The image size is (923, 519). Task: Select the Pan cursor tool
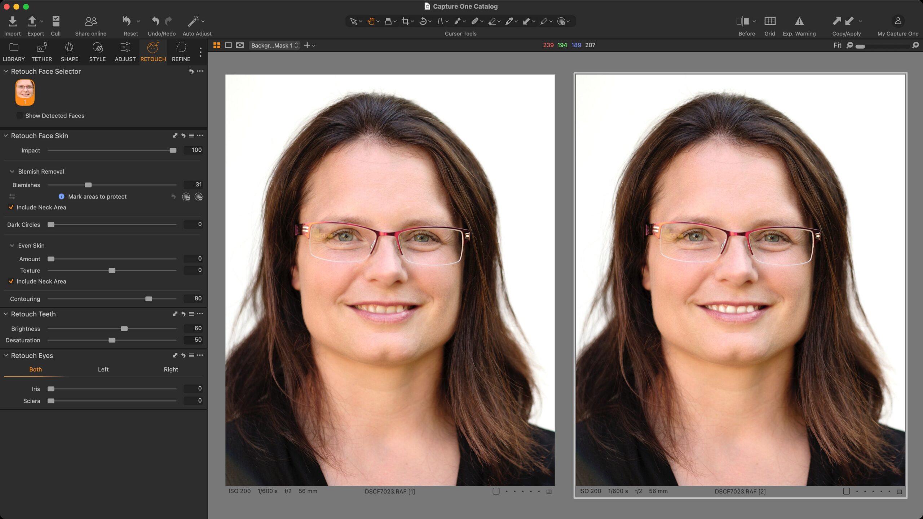371,22
